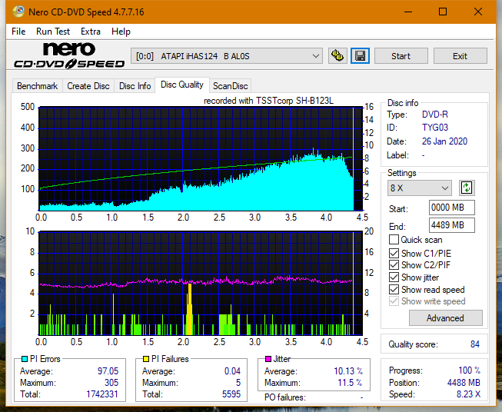Uncheck Show C1/PIE option
Image resolution: width=502 pixels, height=412 pixels.
point(394,253)
